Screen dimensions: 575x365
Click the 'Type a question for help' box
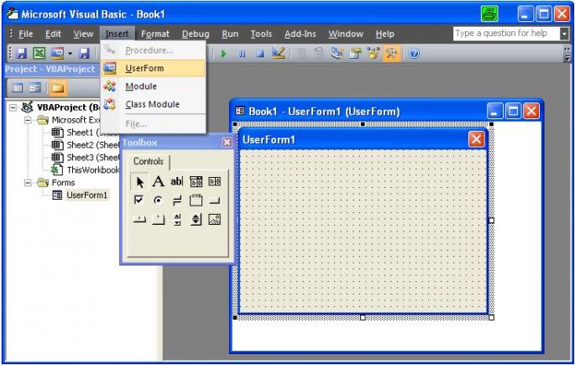click(506, 34)
